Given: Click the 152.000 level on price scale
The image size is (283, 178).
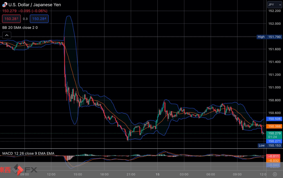Looking at the screenshot, I should tap(274, 24).
